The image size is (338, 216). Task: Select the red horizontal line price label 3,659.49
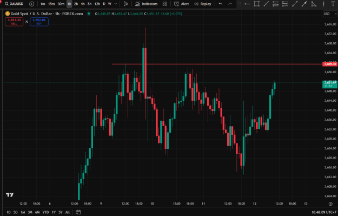pos(330,64)
